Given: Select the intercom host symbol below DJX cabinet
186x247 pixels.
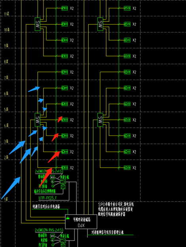Looking at the screenshot, I should [x=63, y=241].
